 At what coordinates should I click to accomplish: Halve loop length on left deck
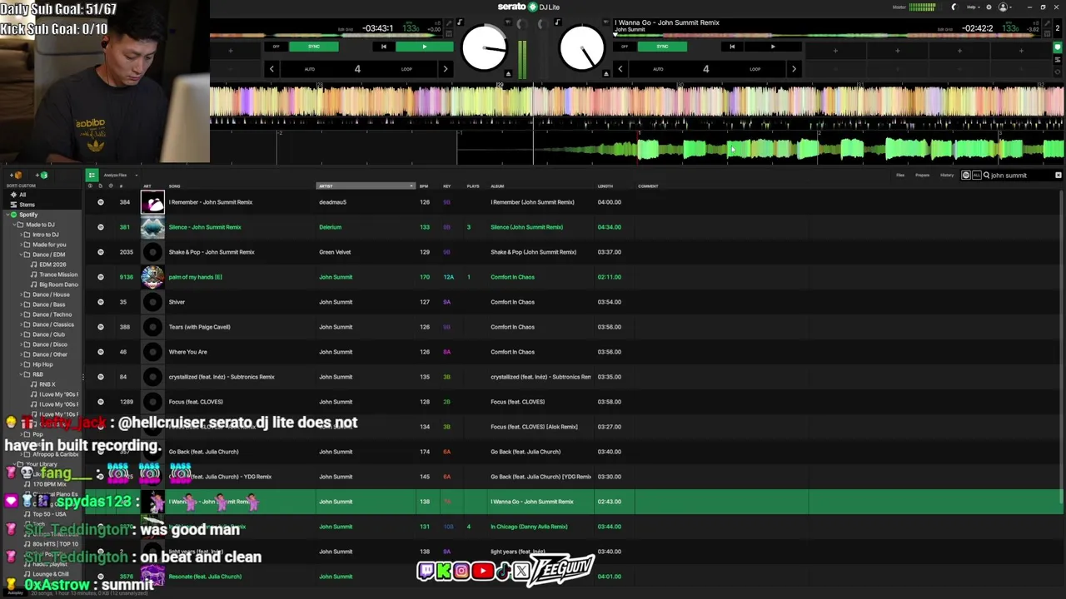[x=271, y=69]
